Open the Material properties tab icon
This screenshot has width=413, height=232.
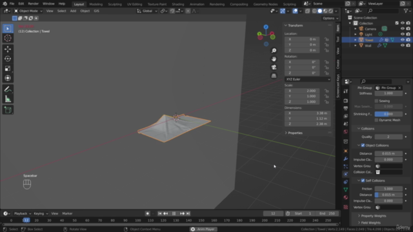tap(346, 197)
